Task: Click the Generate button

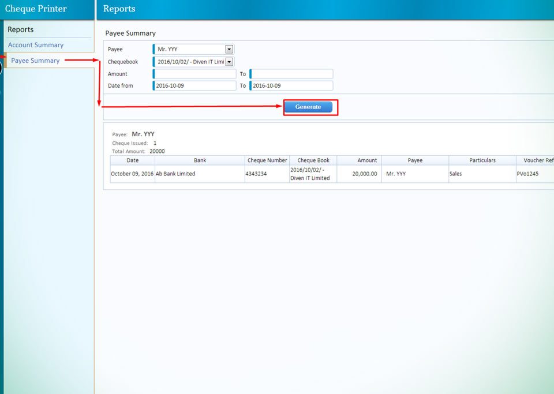Action: click(x=309, y=107)
